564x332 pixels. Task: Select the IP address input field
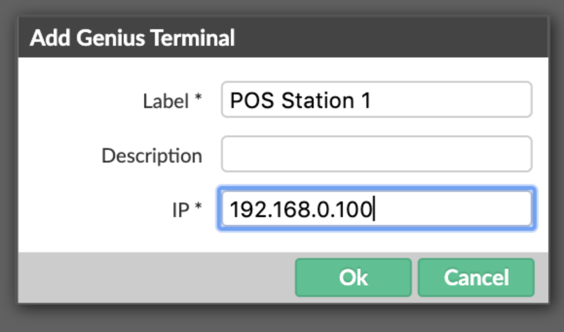tap(376, 209)
